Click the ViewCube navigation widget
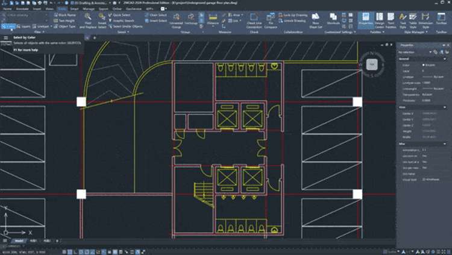The width and height of the screenshot is (452, 255). click(371, 64)
